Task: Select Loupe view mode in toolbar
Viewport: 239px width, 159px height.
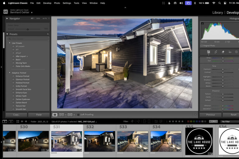Action: coord(55,115)
